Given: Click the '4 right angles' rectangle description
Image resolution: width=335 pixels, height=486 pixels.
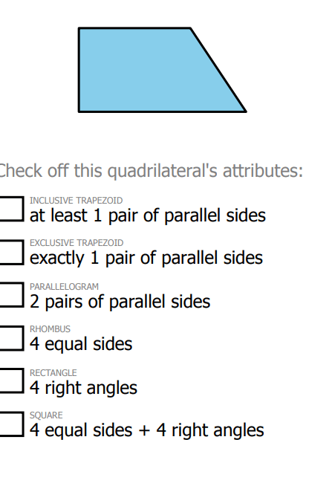Looking at the screenshot, I should tap(83, 388).
